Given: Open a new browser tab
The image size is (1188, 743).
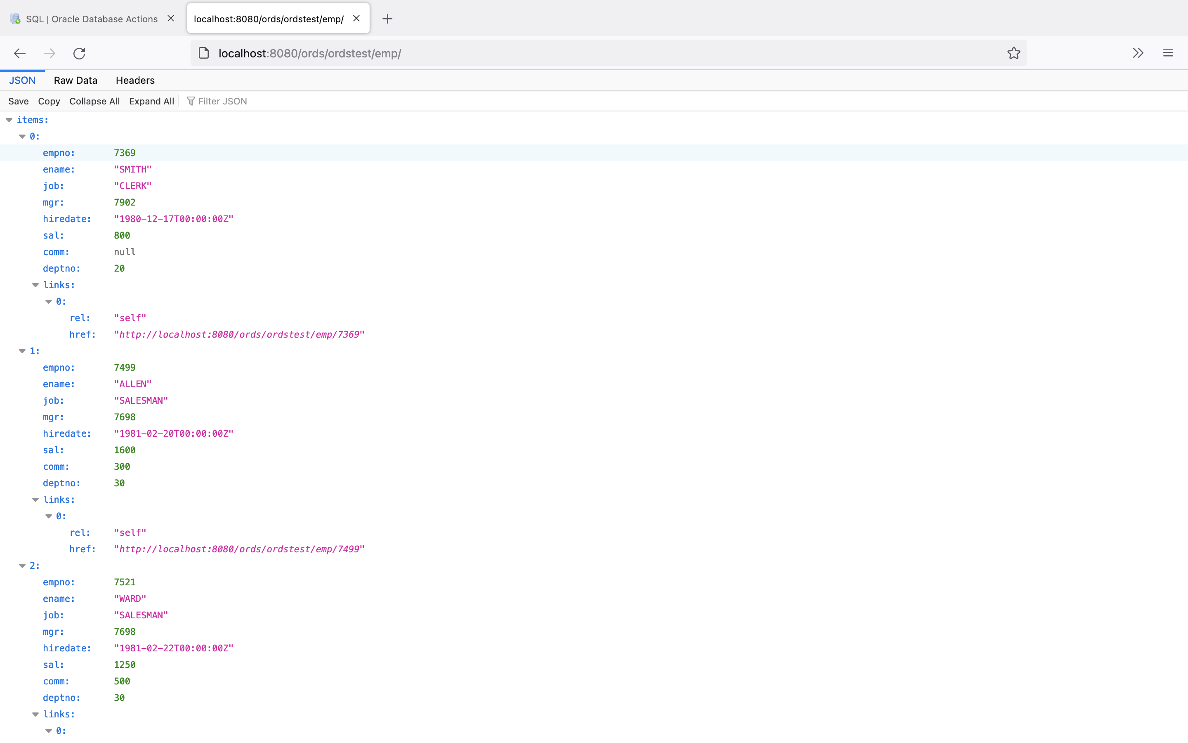Looking at the screenshot, I should 387,19.
